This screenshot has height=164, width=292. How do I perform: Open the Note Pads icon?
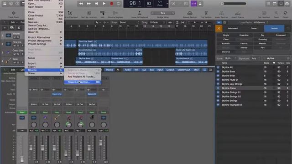(x=275, y=4)
